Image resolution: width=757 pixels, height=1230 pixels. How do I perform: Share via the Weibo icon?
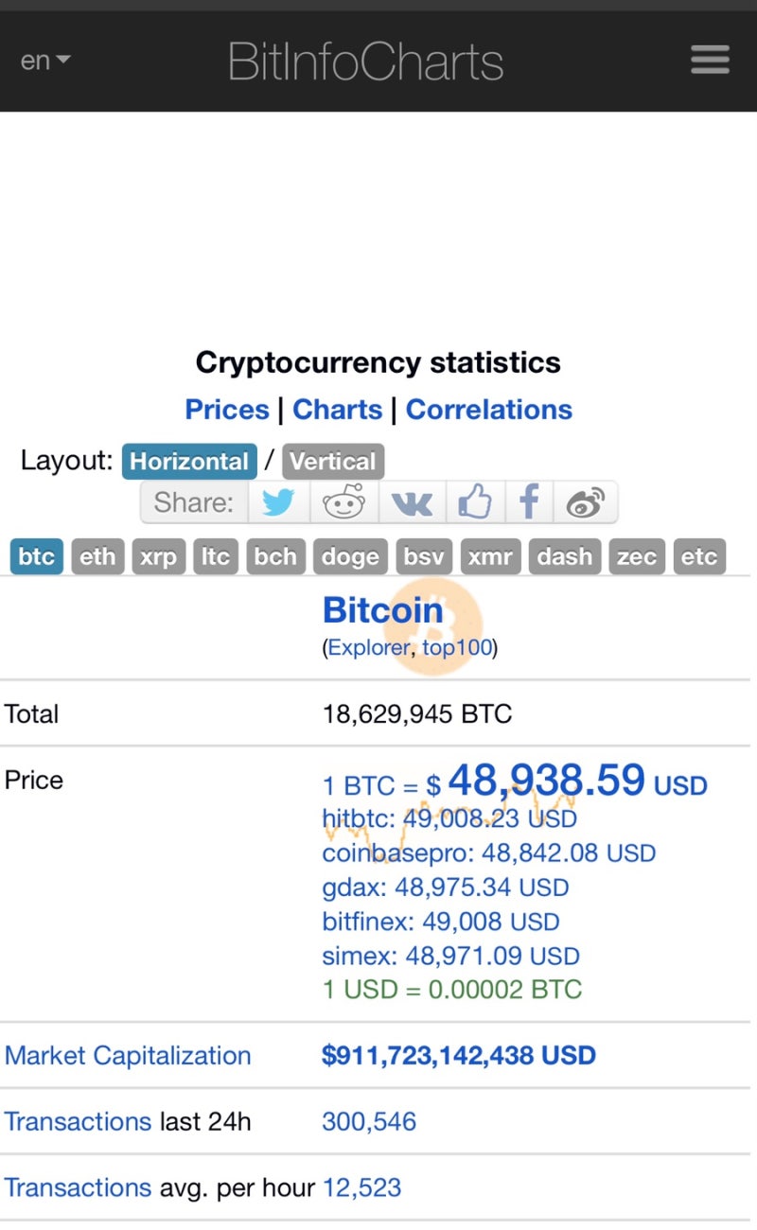click(x=586, y=502)
